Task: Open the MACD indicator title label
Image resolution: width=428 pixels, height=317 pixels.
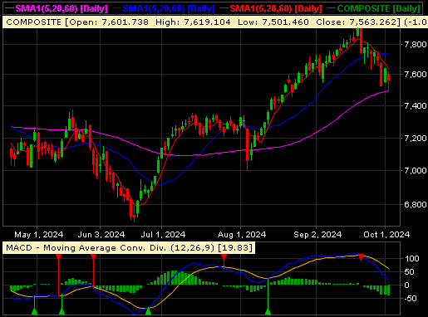Action: (129, 247)
